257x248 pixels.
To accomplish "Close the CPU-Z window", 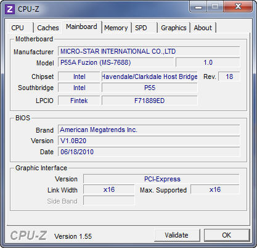I will coord(238,7).
